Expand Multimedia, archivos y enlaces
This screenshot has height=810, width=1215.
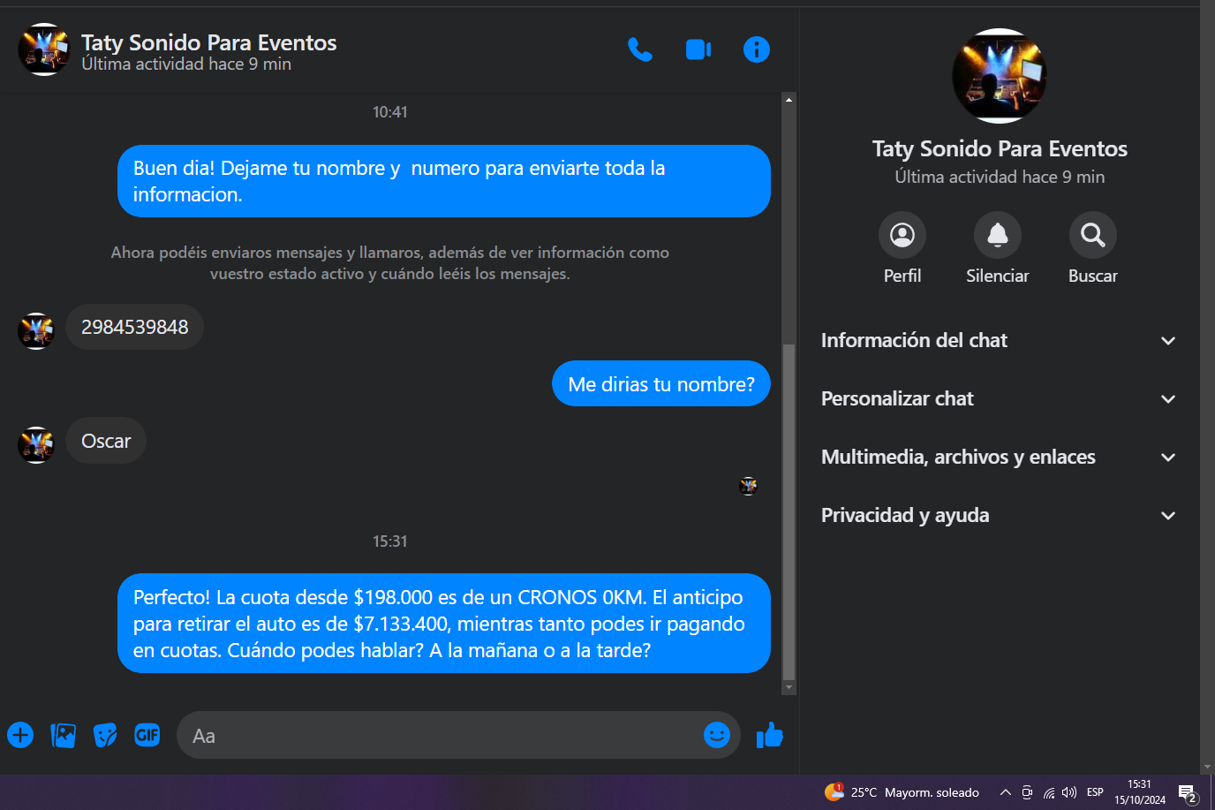999,458
